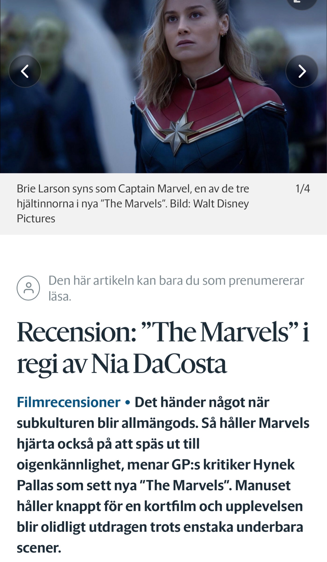The image size is (327, 562).
Task: Open the Filmrecensioner category link
Action: coord(69,402)
